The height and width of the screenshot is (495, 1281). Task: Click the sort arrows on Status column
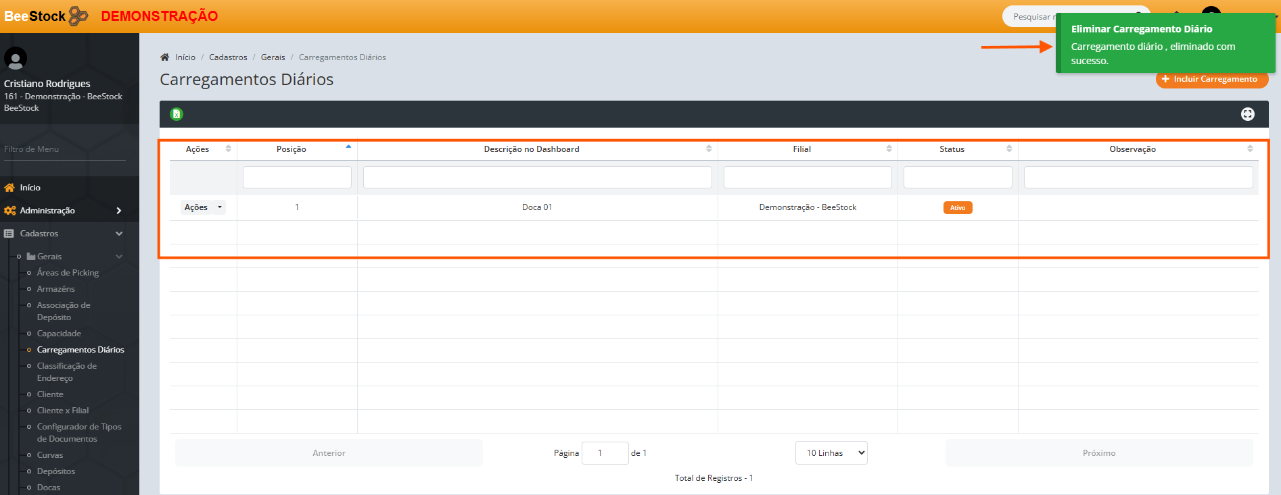click(x=1008, y=149)
